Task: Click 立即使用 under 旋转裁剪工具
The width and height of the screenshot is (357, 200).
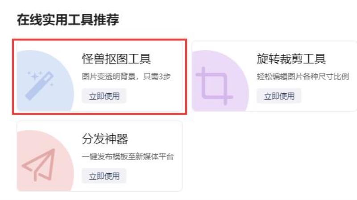Action: pyautogui.click(x=279, y=96)
